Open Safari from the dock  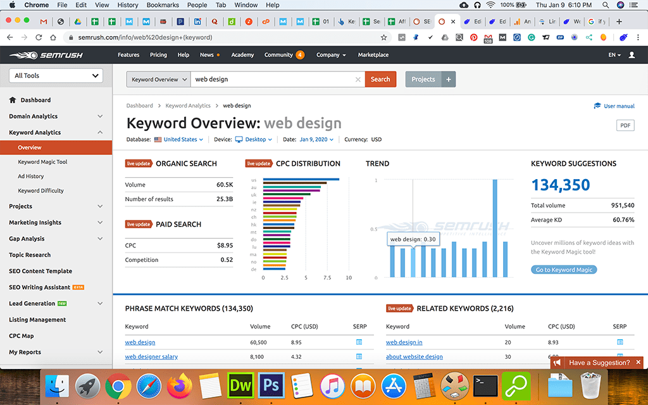(x=149, y=386)
